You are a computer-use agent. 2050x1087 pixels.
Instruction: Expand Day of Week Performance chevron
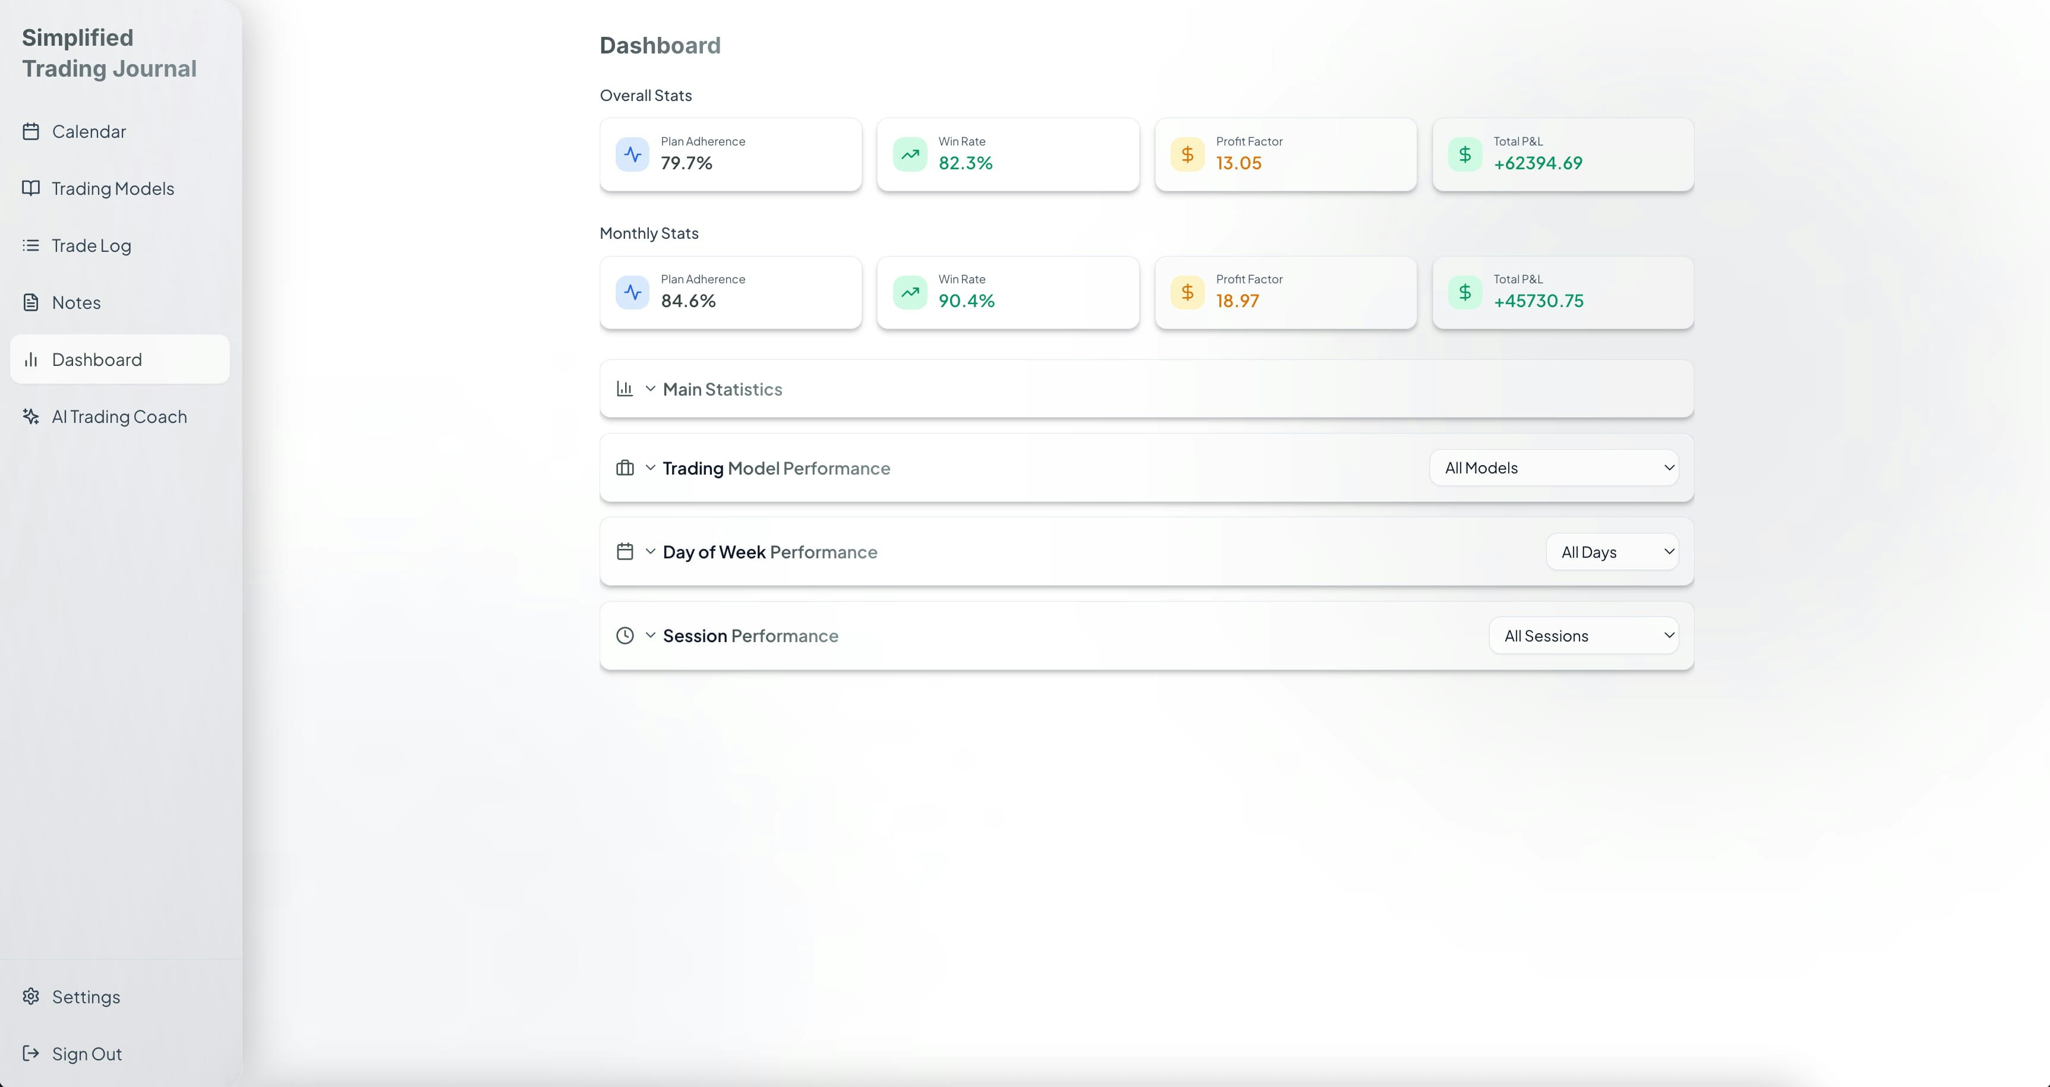pos(650,551)
